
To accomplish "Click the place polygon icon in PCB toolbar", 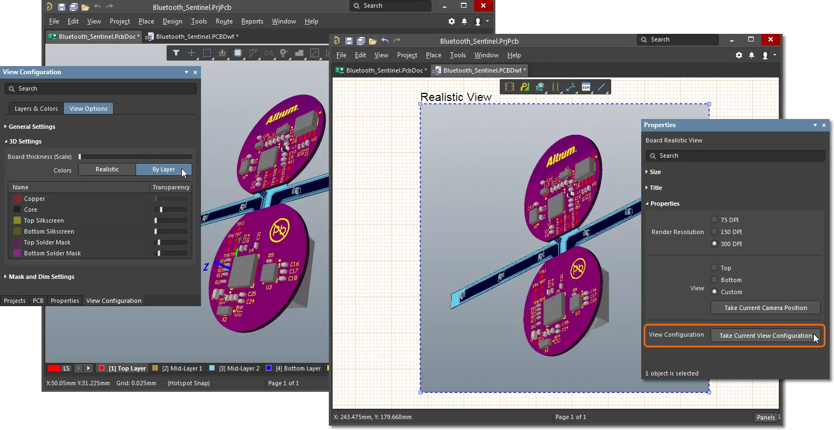I will coord(299,53).
